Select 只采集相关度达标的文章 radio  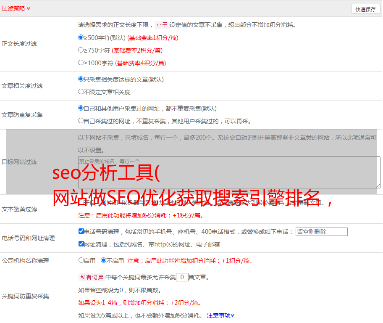(x=81, y=79)
